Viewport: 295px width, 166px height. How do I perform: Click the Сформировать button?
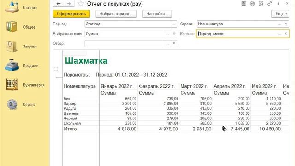coord(71,14)
